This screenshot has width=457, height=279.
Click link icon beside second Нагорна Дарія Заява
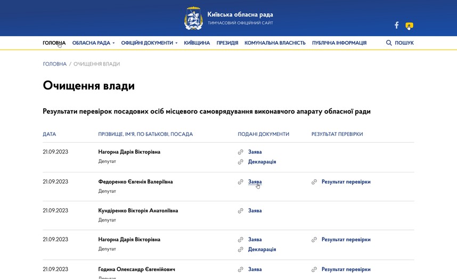tap(240, 240)
